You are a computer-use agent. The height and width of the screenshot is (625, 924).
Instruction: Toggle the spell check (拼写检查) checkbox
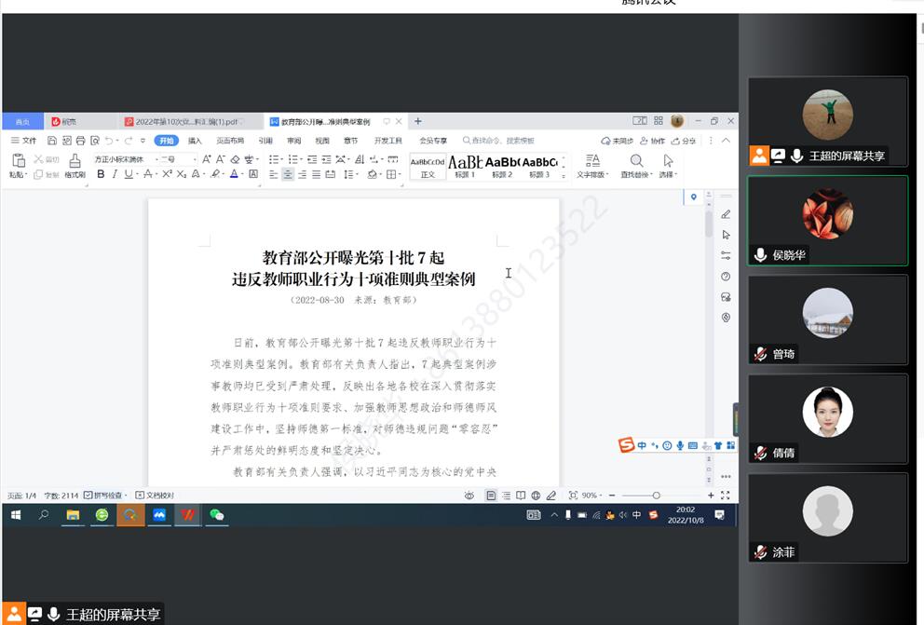coord(88,496)
